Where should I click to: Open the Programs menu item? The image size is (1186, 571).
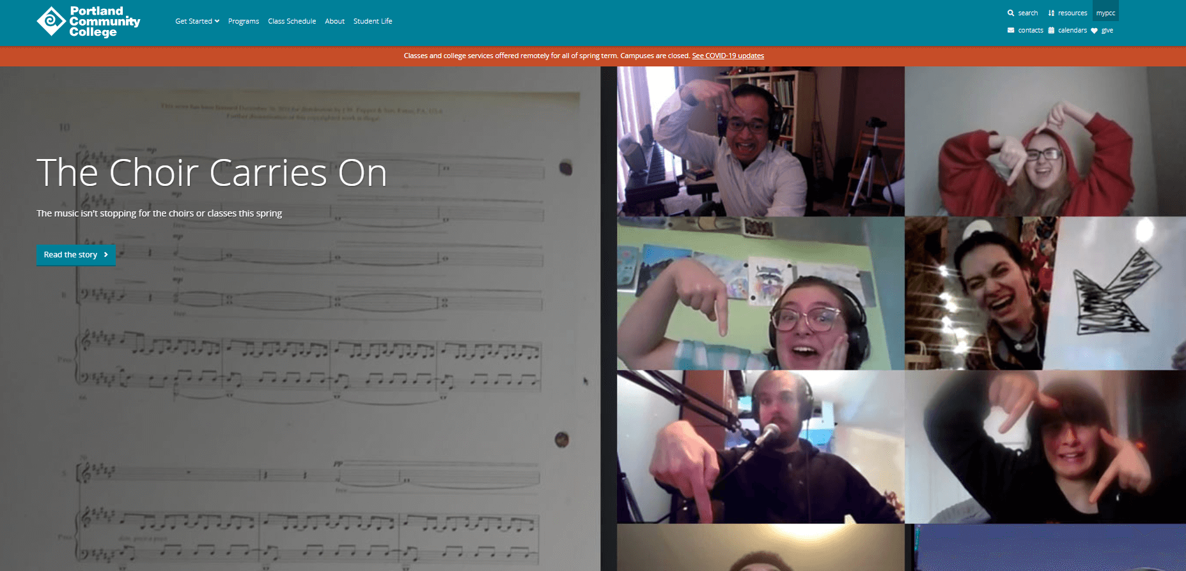(x=244, y=21)
